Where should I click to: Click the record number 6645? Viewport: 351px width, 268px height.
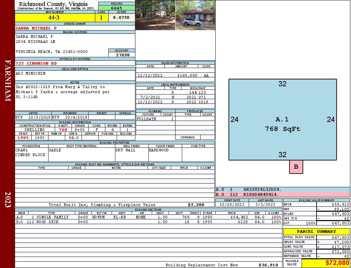(x=117, y=8)
